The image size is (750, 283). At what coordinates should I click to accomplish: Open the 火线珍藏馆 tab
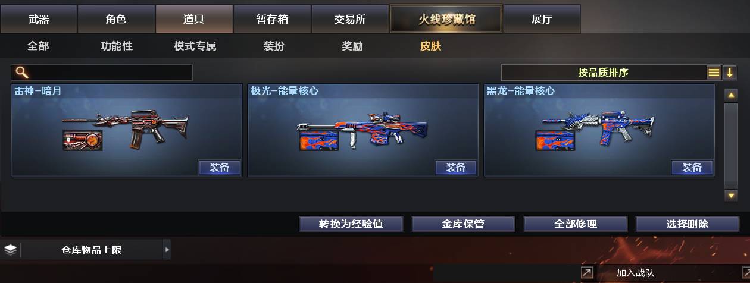446,19
